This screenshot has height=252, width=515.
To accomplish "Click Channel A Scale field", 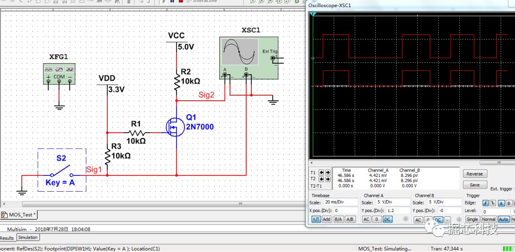I will [392, 202].
